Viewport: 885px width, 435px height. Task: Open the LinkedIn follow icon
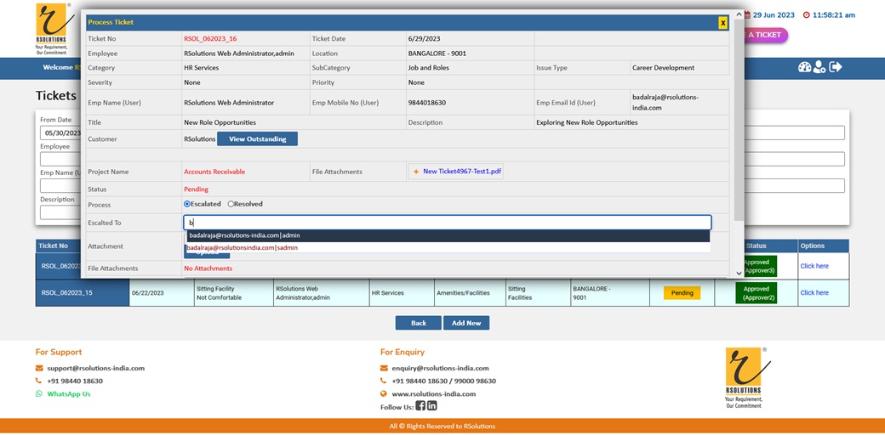(x=432, y=406)
